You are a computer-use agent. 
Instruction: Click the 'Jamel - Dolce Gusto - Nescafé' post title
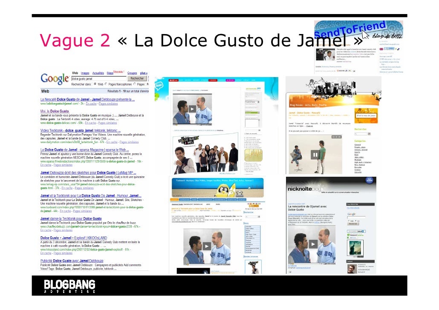point(304,113)
